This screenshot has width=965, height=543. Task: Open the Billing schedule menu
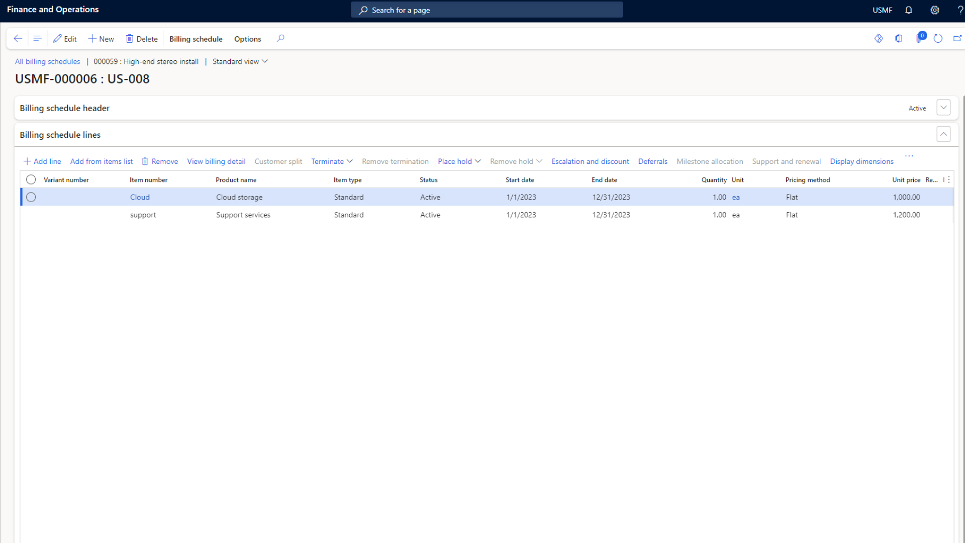point(196,38)
